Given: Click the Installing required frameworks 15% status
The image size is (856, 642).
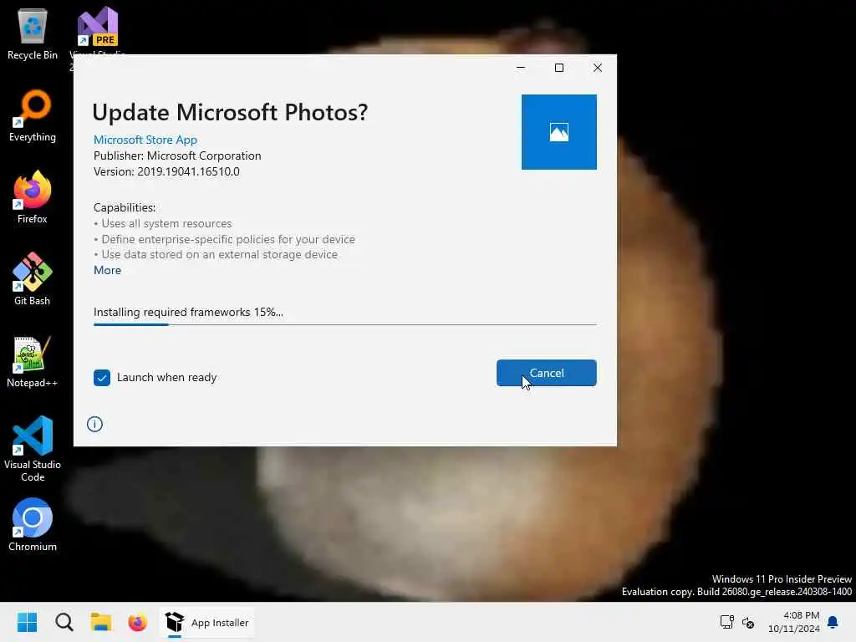Looking at the screenshot, I should [x=188, y=313].
